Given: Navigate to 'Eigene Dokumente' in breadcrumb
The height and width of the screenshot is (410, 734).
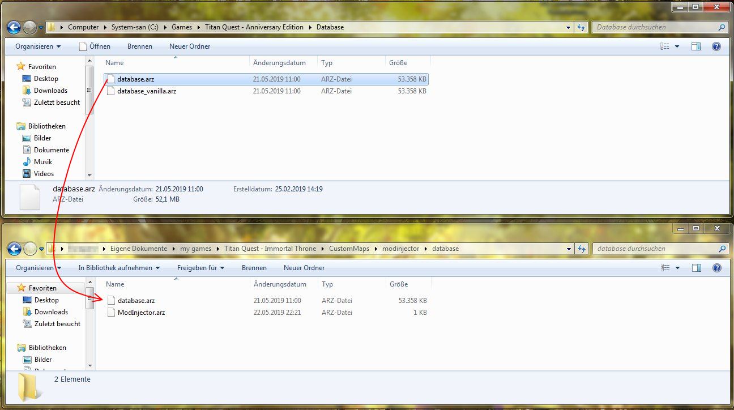Looking at the screenshot, I should 139,249.
